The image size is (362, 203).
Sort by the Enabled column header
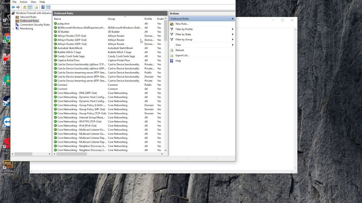click(160, 19)
